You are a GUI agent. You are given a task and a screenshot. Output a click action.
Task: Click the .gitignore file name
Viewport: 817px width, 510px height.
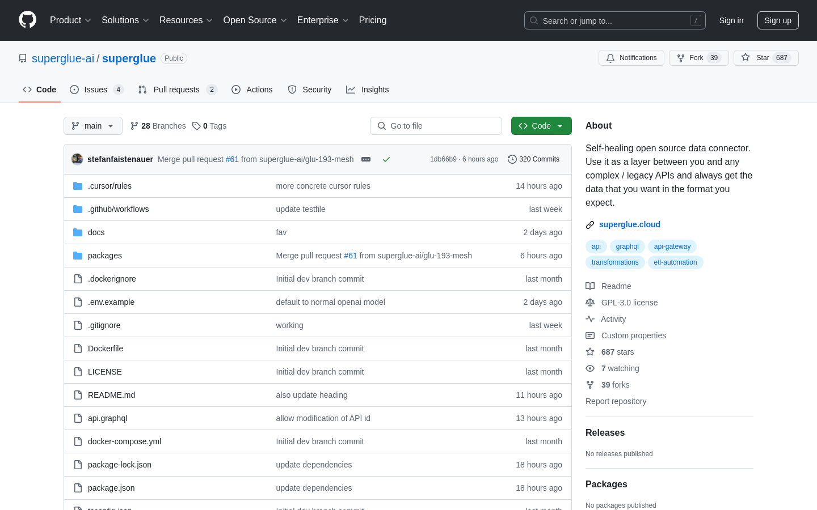pyautogui.click(x=104, y=325)
